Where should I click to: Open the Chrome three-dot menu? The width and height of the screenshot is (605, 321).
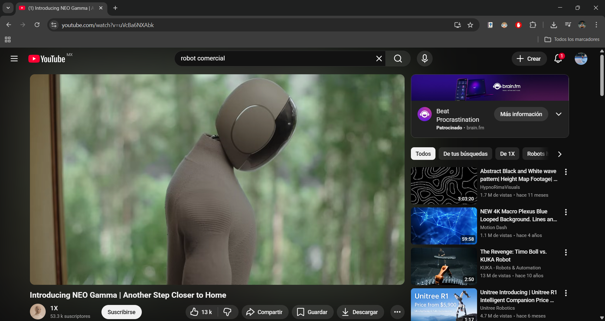pyautogui.click(x=596, y=25)
